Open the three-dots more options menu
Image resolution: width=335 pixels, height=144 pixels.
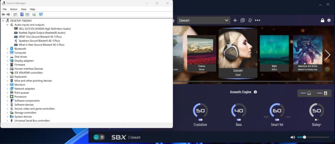pos(257,20)
